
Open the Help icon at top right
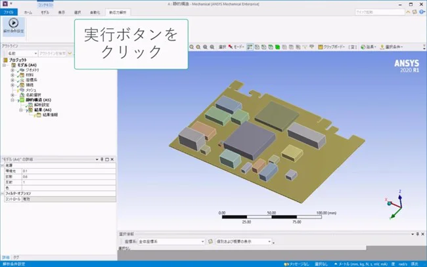[x=422, y=12]
